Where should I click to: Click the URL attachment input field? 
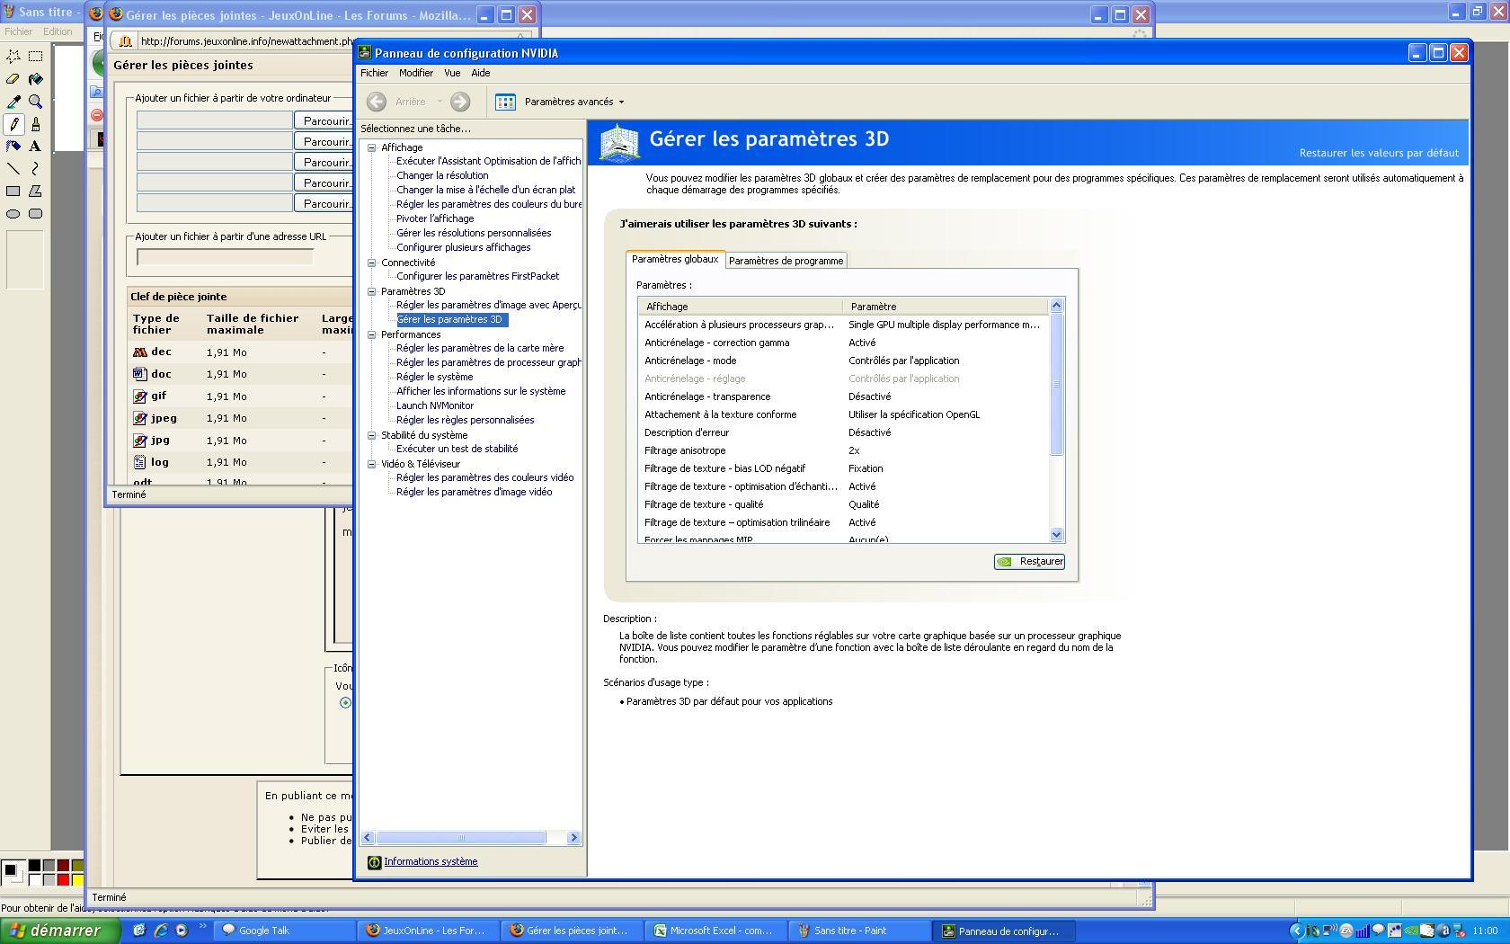(225, 256)
